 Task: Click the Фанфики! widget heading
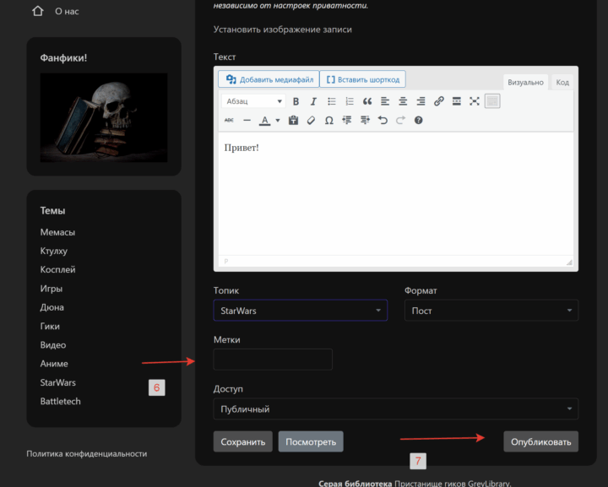coord(63,57)
